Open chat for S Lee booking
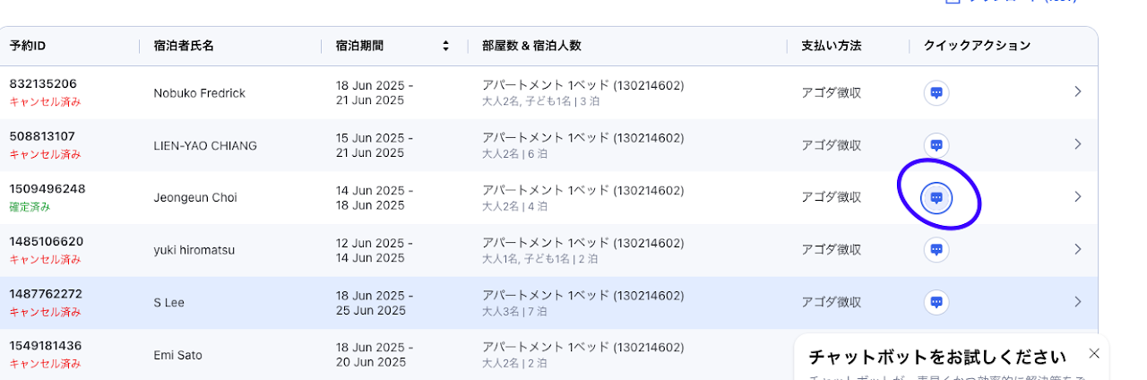 [936, 302]
